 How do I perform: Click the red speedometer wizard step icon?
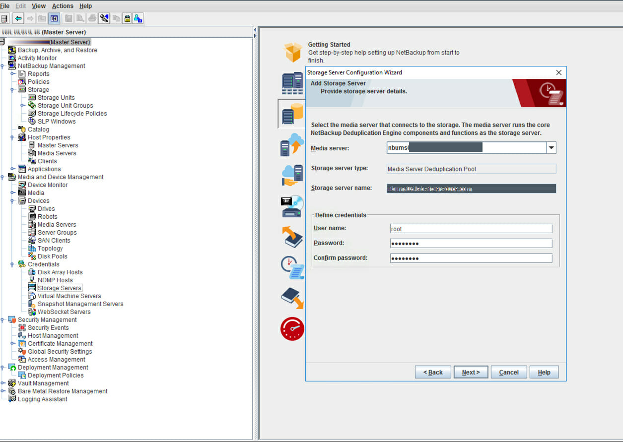(292, 328)
